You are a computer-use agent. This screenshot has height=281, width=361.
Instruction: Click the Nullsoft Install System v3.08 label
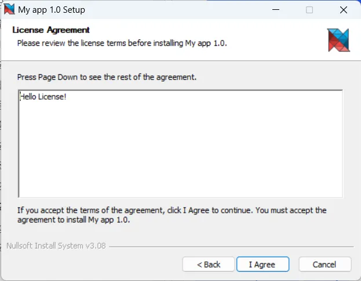click(x=56, y=246)
